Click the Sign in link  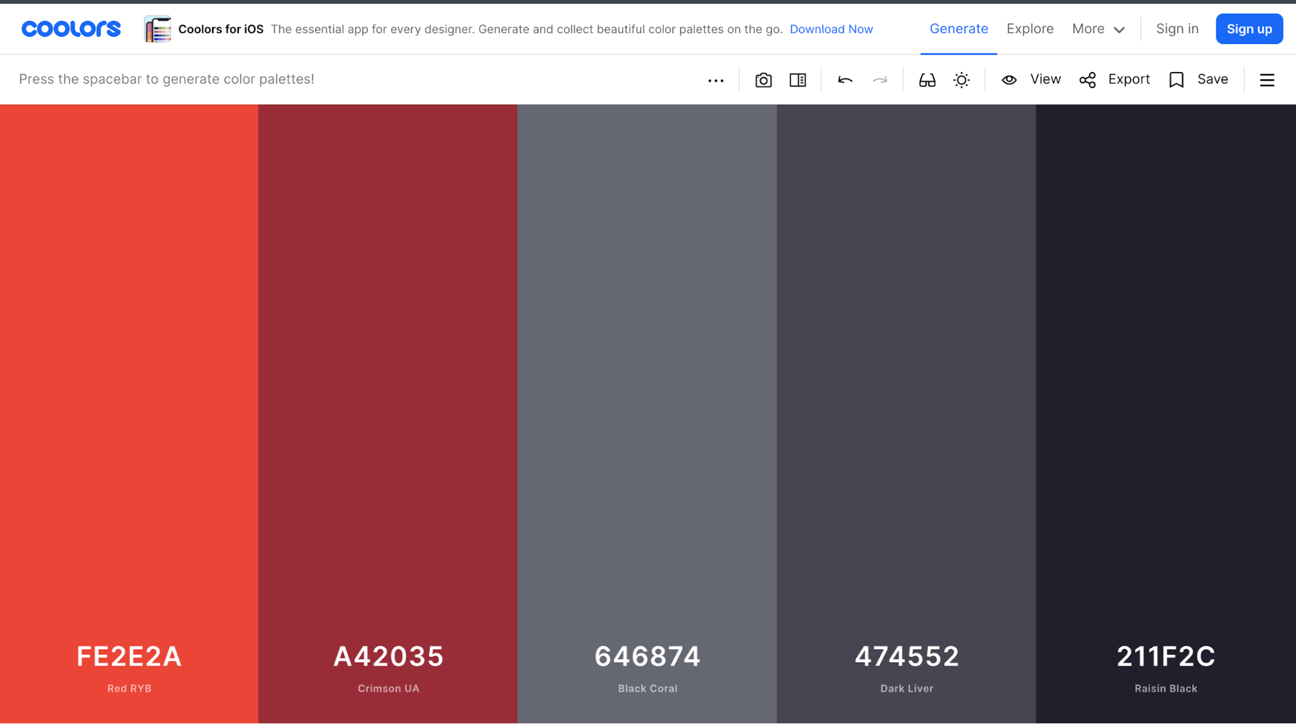[1177, 29]
